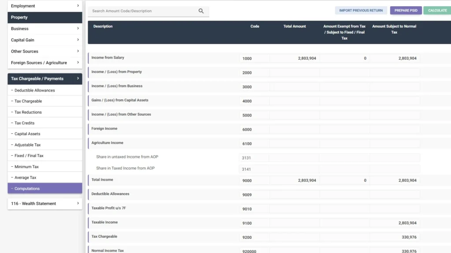Collapse Tax Chargeable / Payments chevron
The height and width of the screenshot is (253, 451).
pyautogui.click(x=78, y=78)
